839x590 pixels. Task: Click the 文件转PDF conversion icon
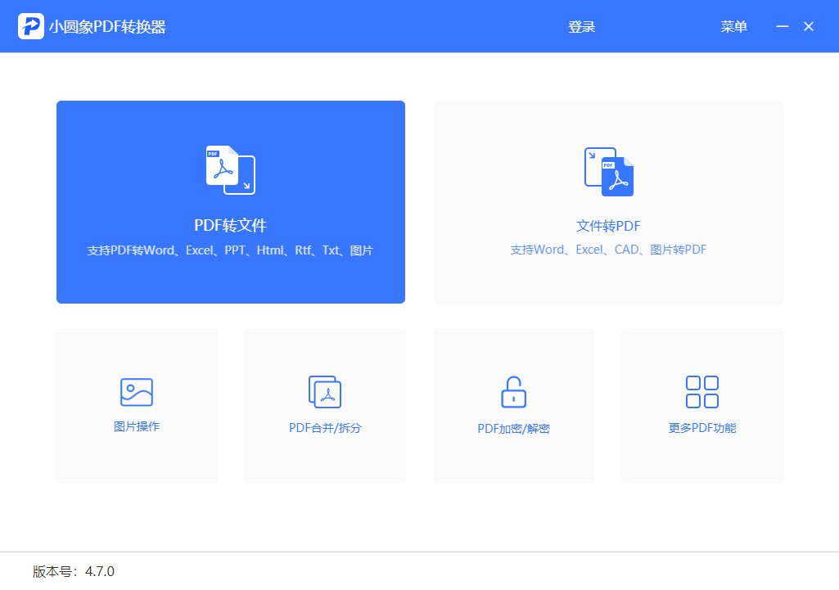click(x=608, y=172)
